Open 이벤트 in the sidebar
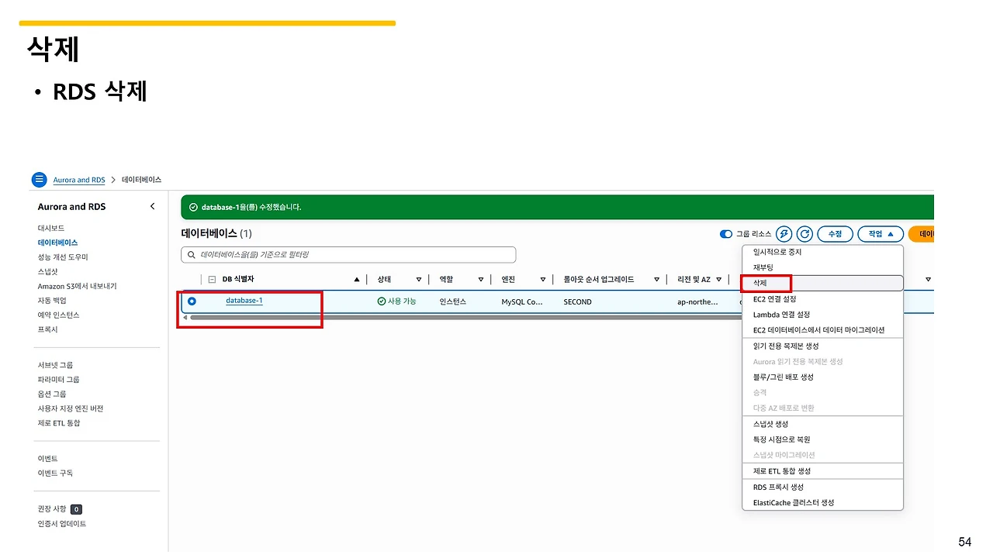 coord(48,459)
